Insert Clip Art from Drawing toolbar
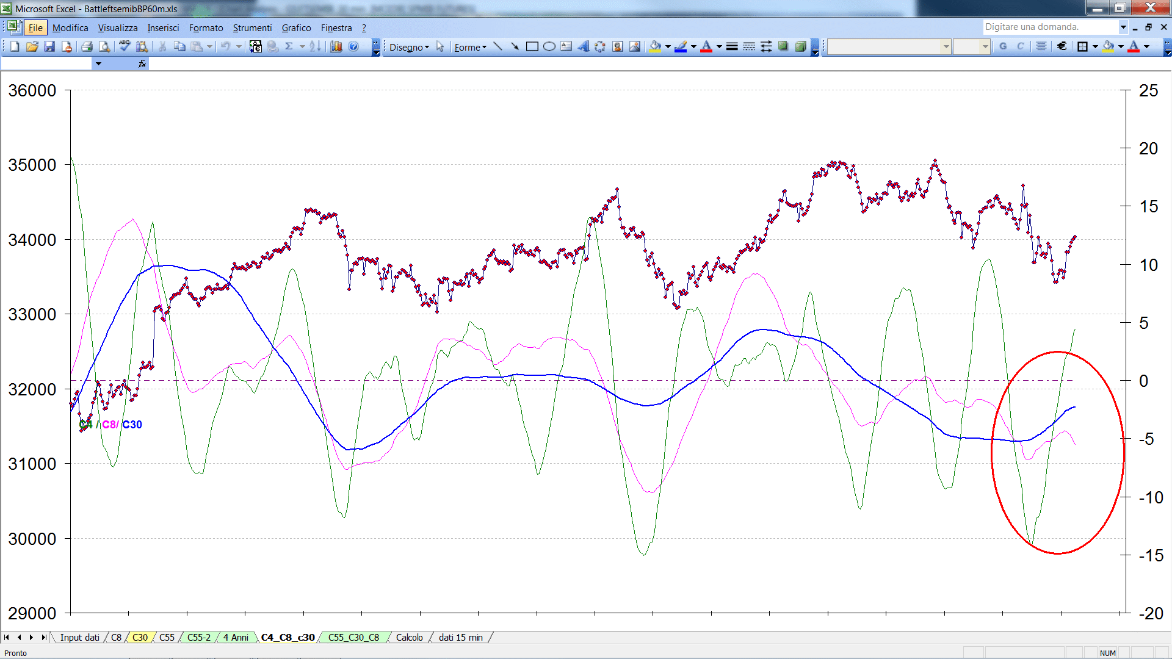Viewport: 1172px width, 659px height. (617, 46)
